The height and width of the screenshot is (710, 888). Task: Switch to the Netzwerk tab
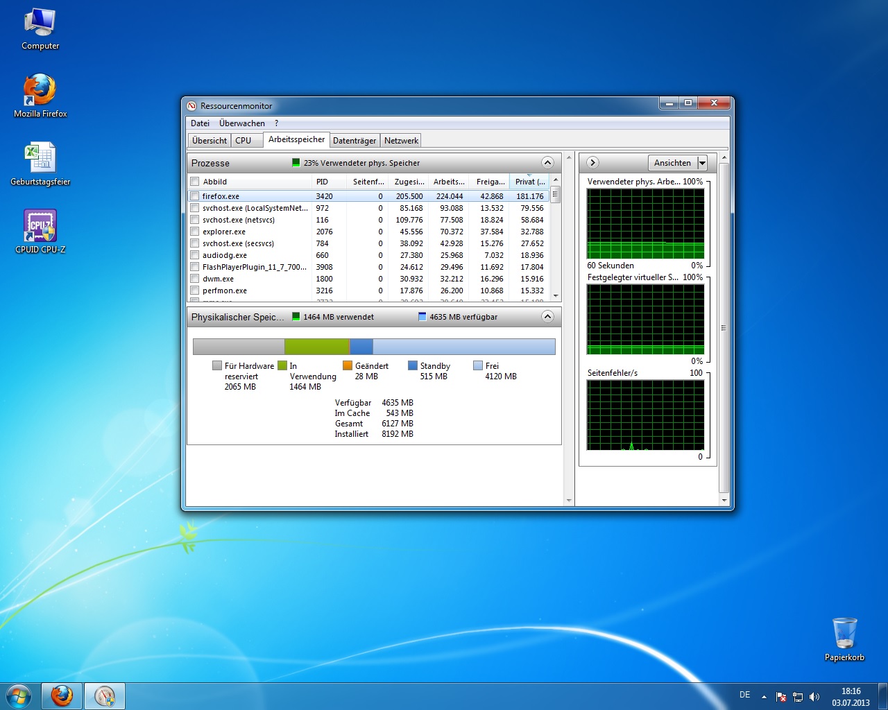click(401, 141)
